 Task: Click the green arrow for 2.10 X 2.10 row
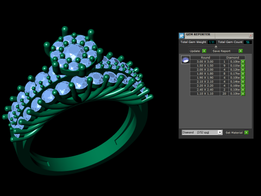[x=243, y=82]
